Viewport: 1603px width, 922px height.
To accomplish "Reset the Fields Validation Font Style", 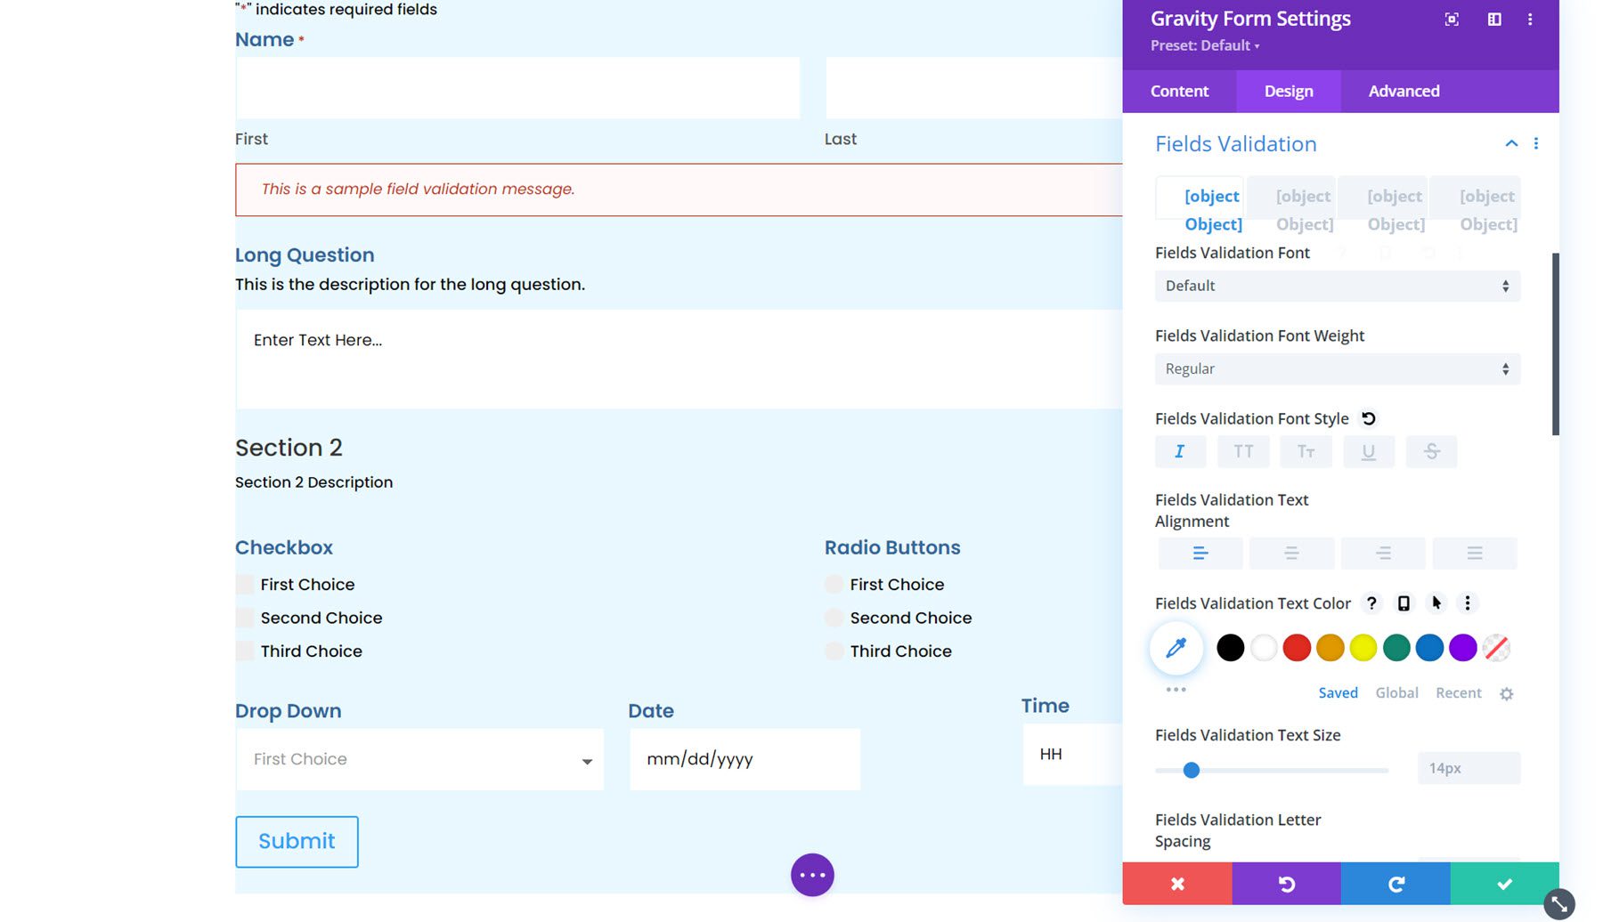I will click(x=1369, y=417).
